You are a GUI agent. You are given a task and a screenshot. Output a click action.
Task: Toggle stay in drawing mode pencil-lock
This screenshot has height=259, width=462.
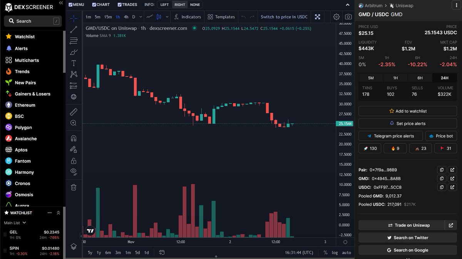coord(74,149)
